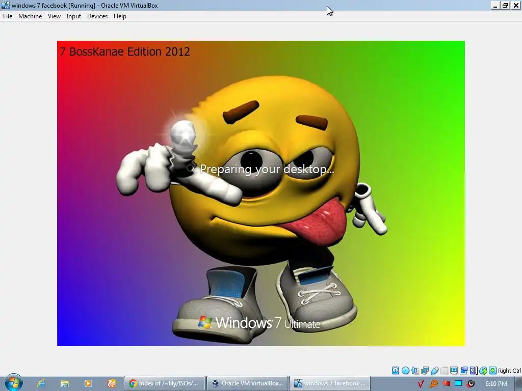Click inside the guest VM display
This screenshot has height=391, width=522.
pos(261,193)
